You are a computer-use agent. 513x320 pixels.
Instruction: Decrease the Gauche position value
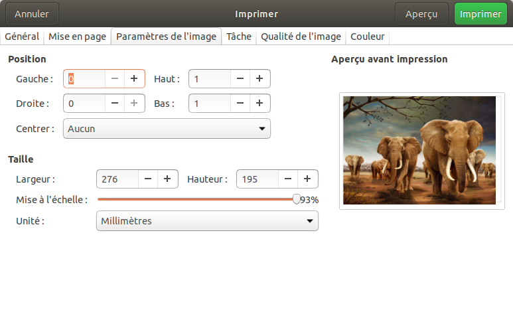point(115,79)
